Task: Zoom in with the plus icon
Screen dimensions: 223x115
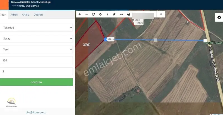Action: tap(80, 14)
